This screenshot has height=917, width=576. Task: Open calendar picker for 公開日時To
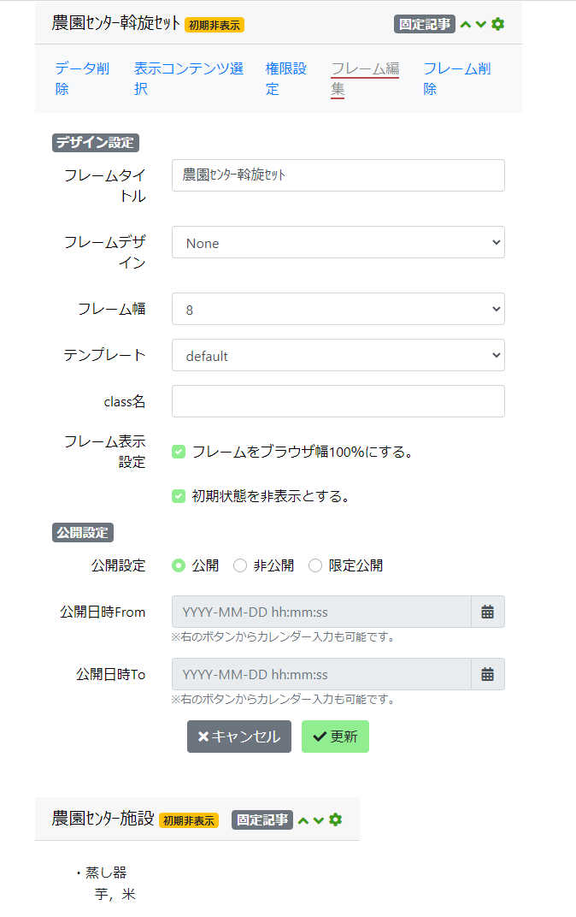point(488,674)
